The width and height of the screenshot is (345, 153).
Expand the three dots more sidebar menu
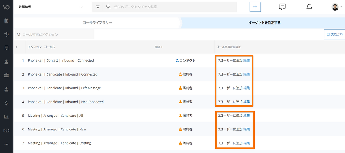coord(6,144)
